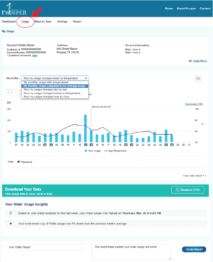
Task: Click the chart icon beside Create Report
Action: click(190, 61)
